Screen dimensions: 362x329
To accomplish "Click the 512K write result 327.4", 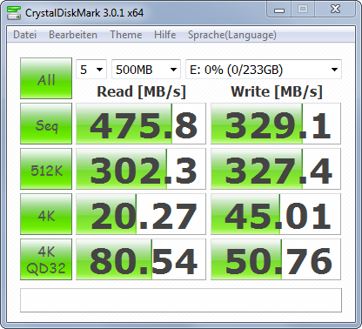I will [x=276, y=169].
